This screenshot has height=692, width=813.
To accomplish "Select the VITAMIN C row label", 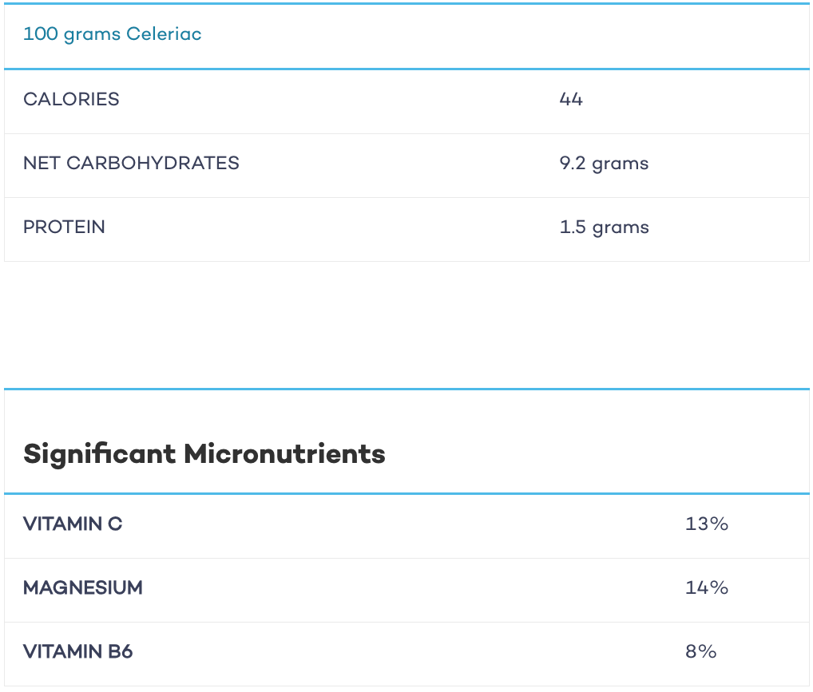I will click(73, 524).
